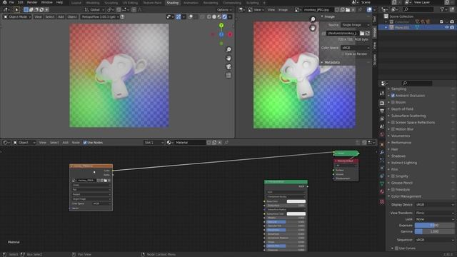457x257 pixels.
Task: Open the Particles properties tab icon
Action: (382, 160)
